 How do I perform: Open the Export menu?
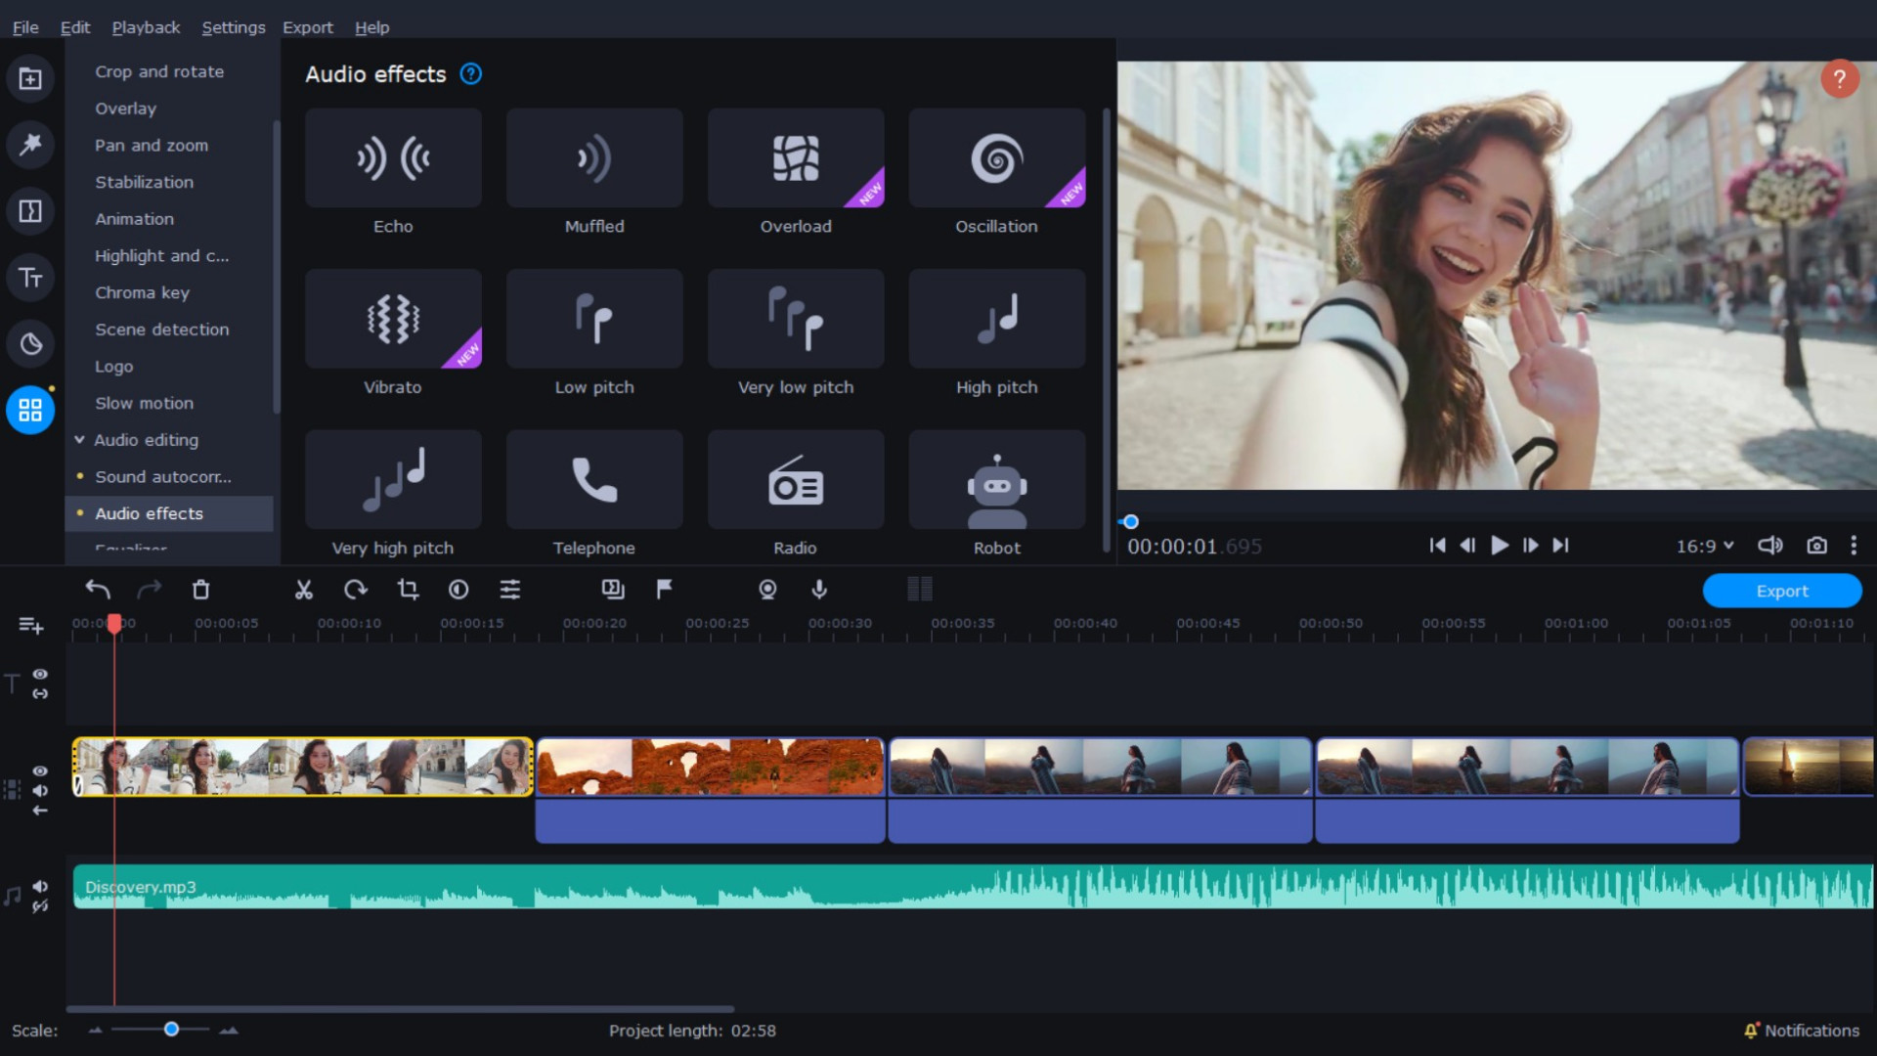(x=307, y=27)
